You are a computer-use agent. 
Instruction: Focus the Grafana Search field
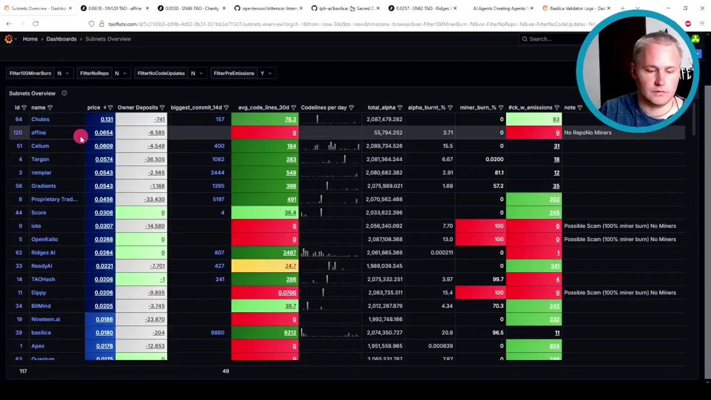tap(548, 39)
